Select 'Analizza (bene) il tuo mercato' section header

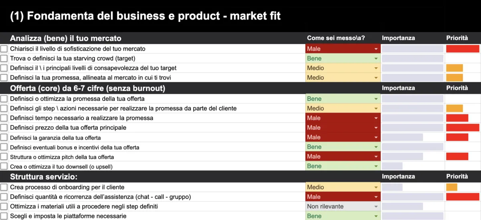point(66,38)
